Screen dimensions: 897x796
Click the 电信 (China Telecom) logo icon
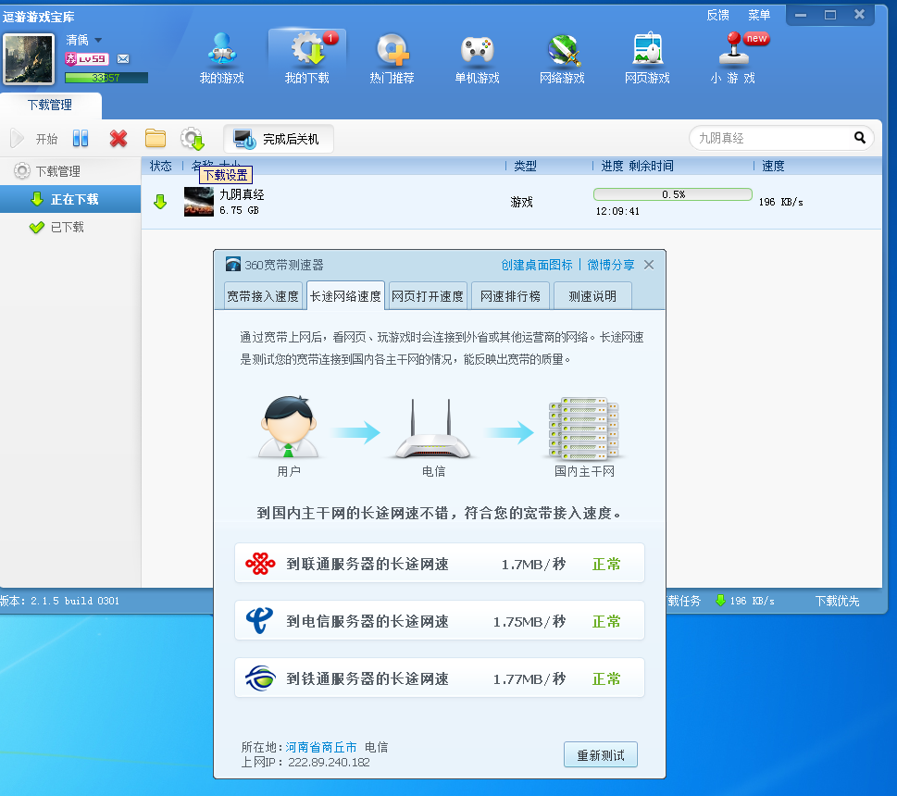point(259,621)
